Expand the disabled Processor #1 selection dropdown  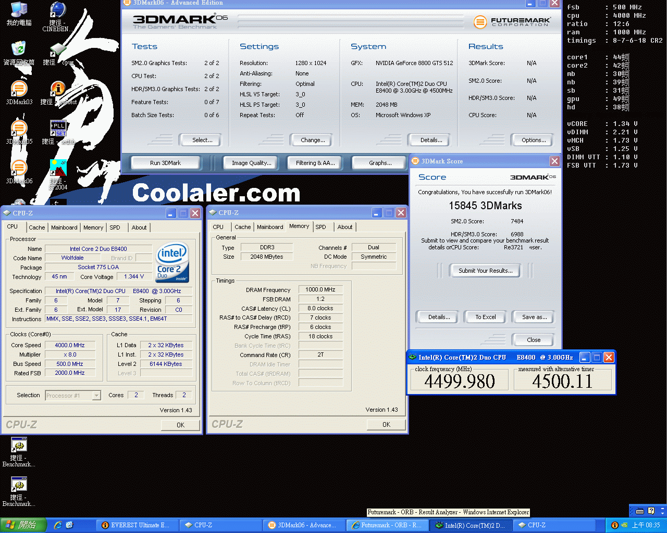(96, 396)
